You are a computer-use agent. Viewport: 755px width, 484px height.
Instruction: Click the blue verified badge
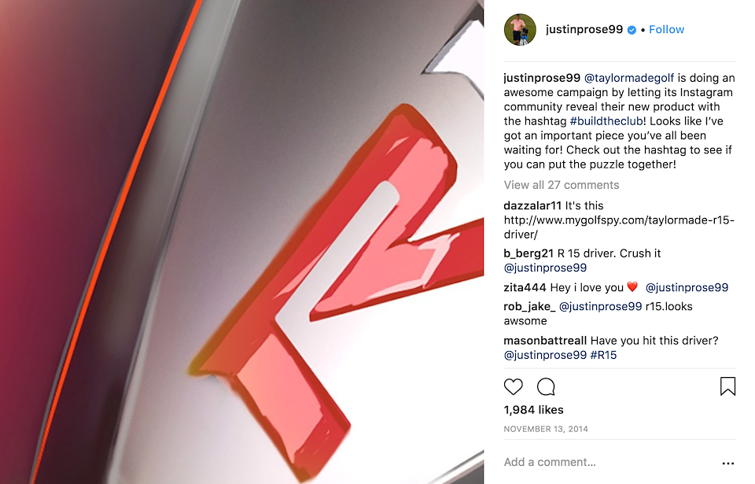tap(632, 30)
